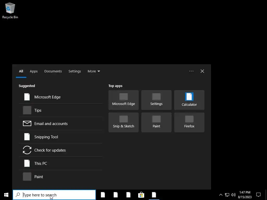Screen dimensions: 267x200
Task: Open the Windows Start button
Action: (6, 195)
